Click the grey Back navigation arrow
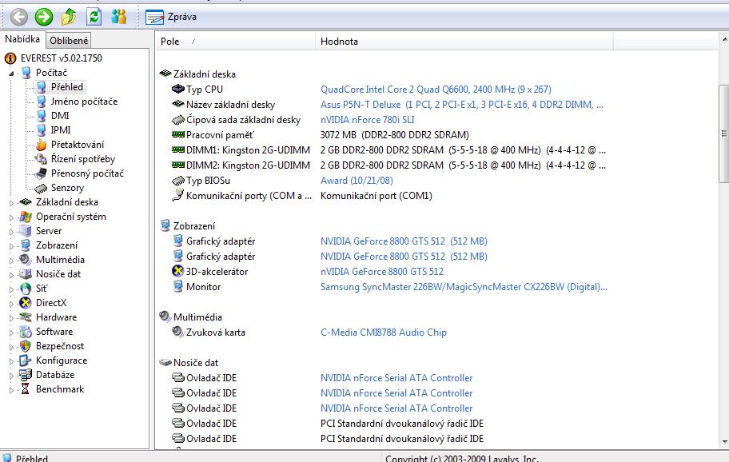Viewport: 729px width, 462px height. tap(18, 16)
